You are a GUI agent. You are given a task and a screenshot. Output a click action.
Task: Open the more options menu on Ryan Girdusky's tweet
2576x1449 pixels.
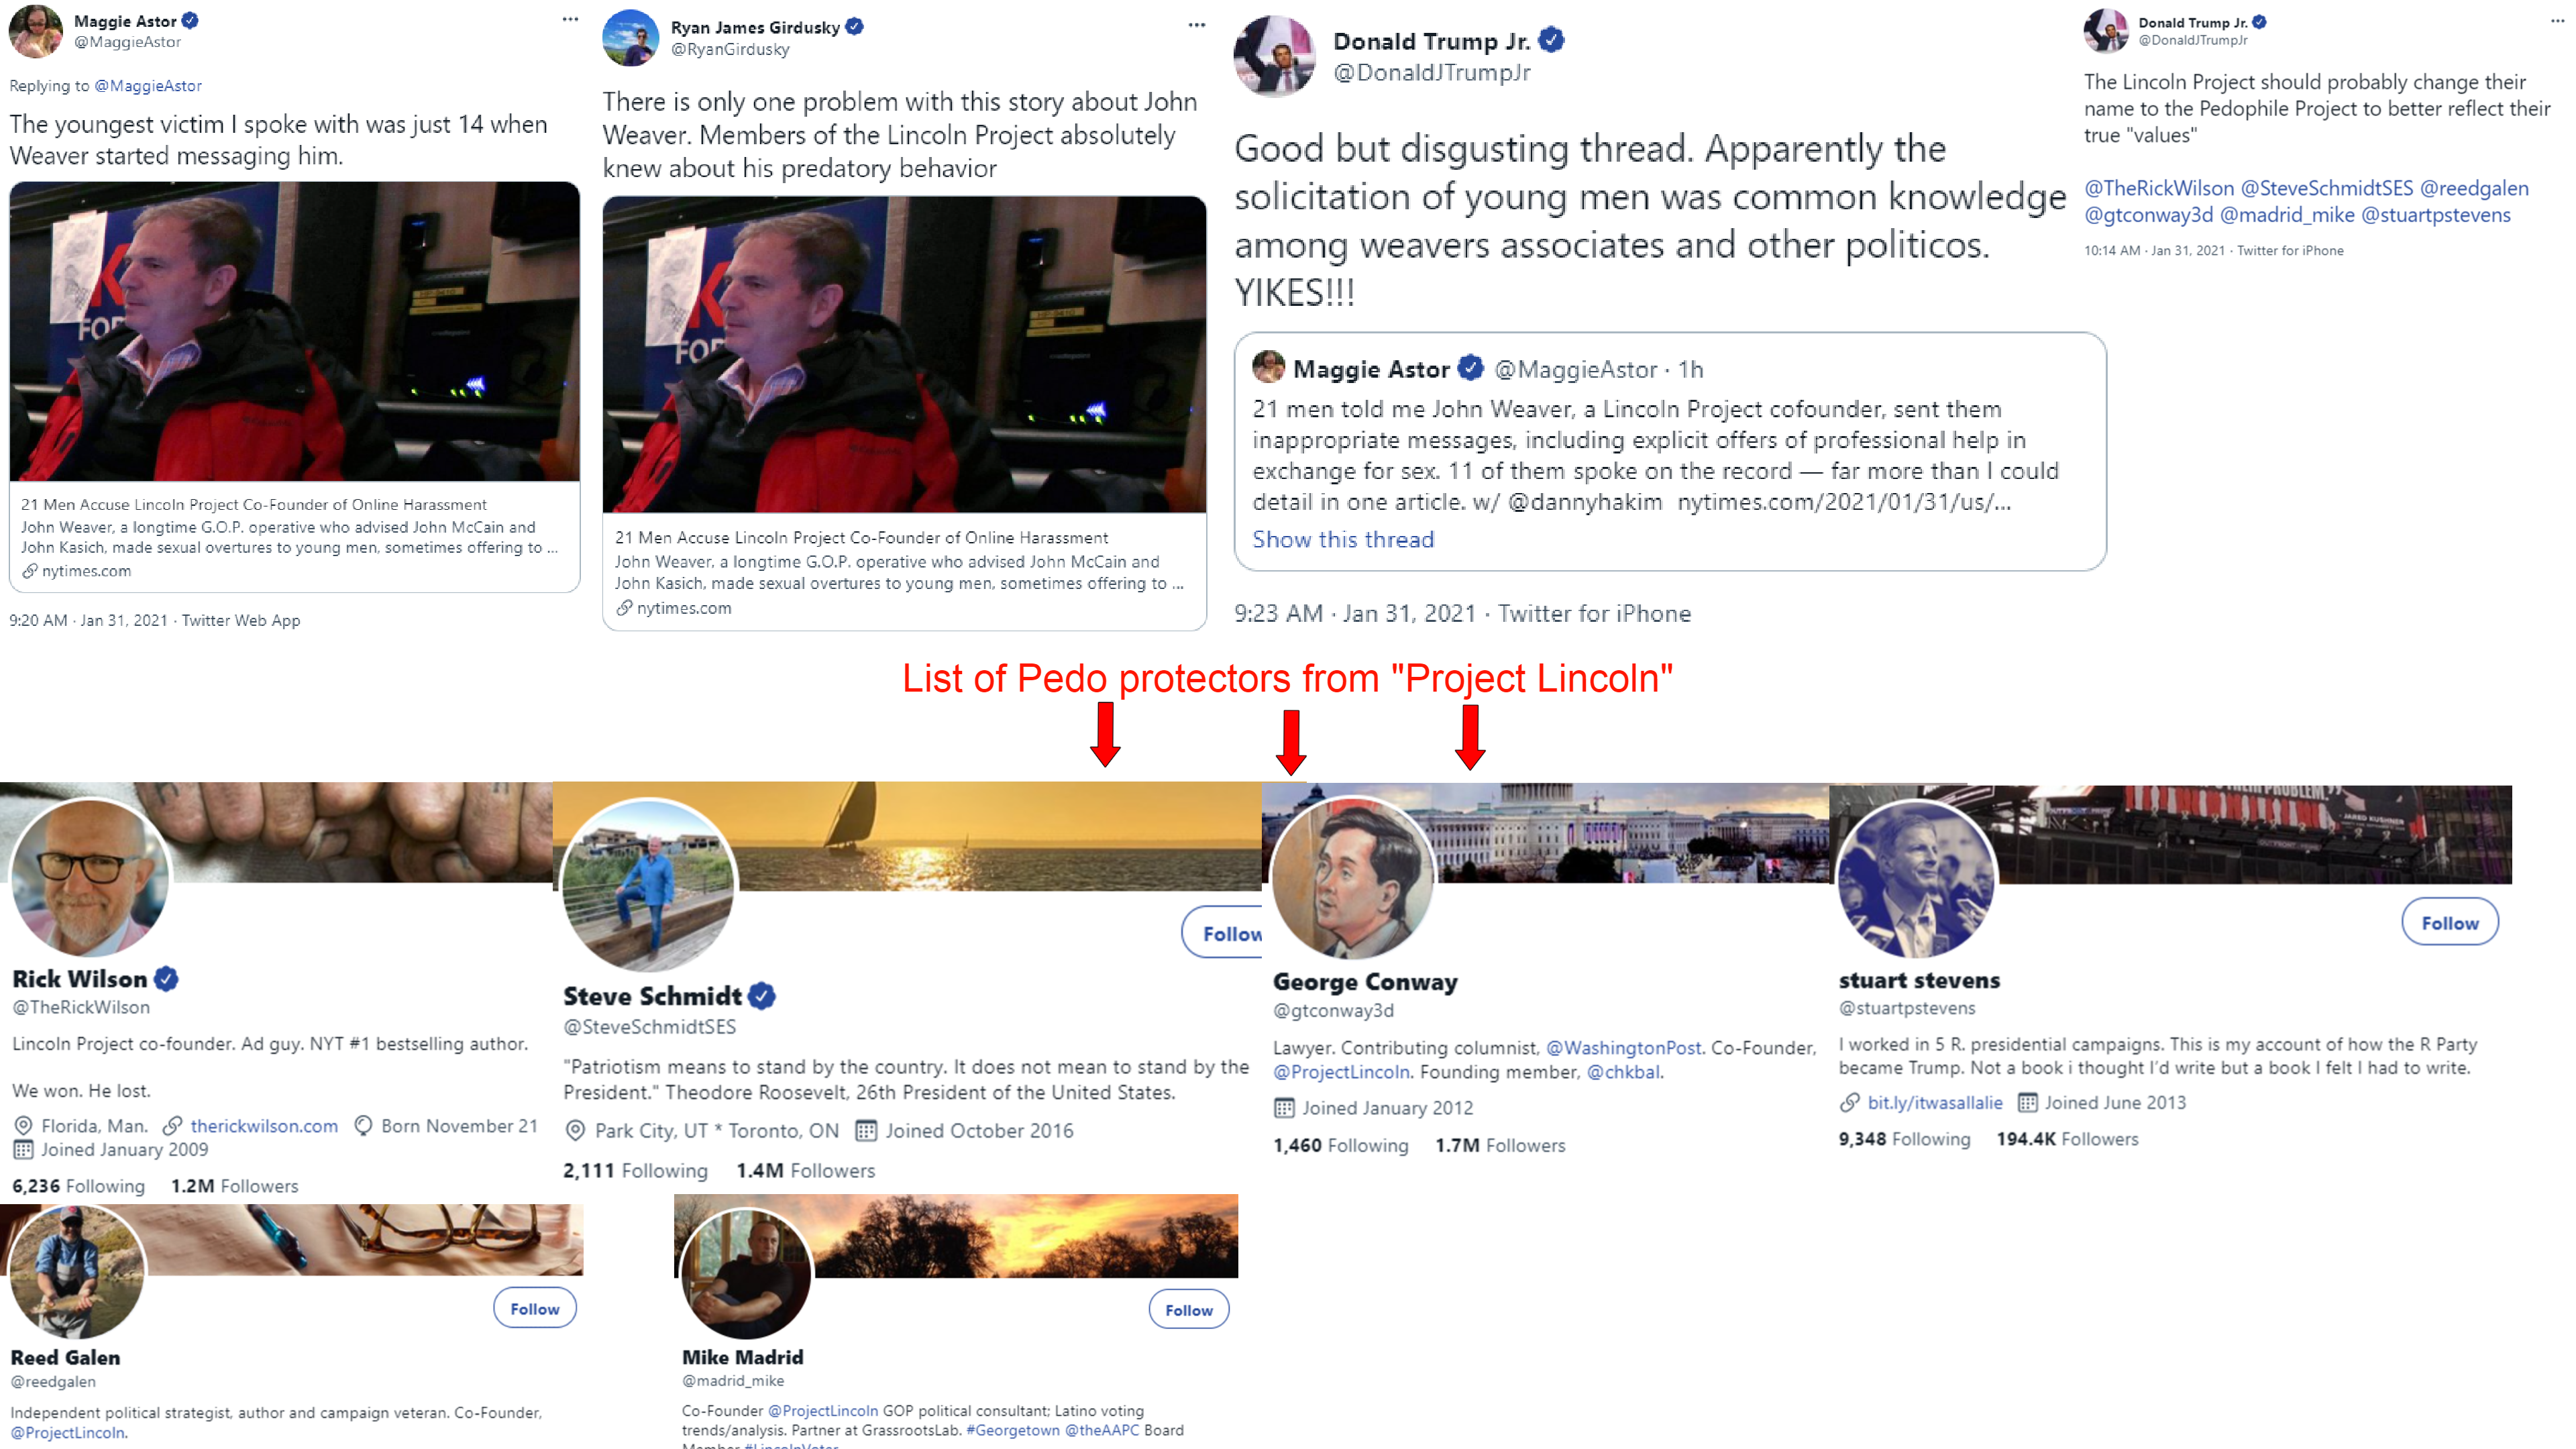[x=1196, y=25]
